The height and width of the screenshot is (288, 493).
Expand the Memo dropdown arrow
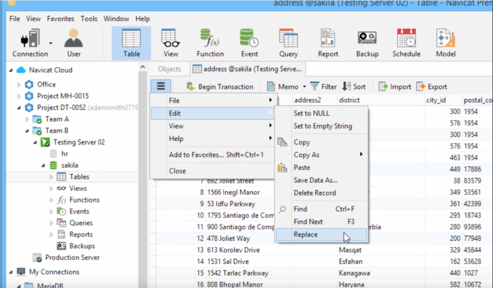(x=304, y=87)
